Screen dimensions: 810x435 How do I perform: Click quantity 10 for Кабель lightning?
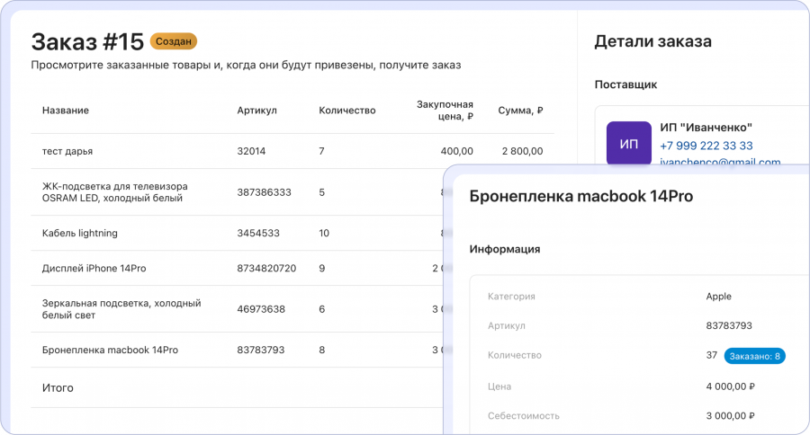pos(324,234)
